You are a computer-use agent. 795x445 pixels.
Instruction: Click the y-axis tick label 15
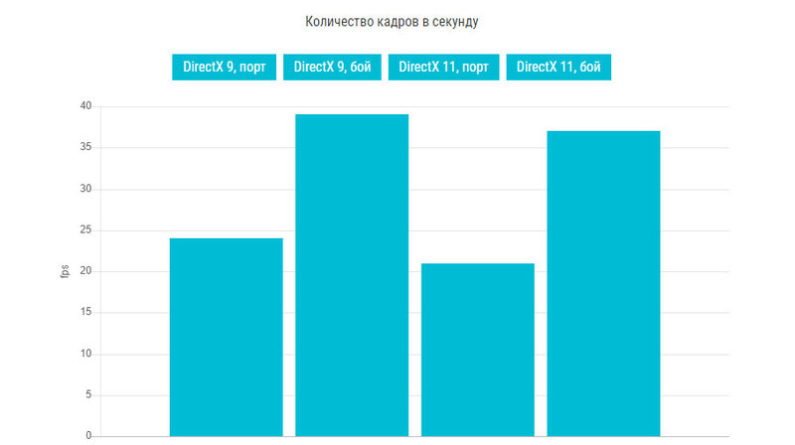(85, 312)
